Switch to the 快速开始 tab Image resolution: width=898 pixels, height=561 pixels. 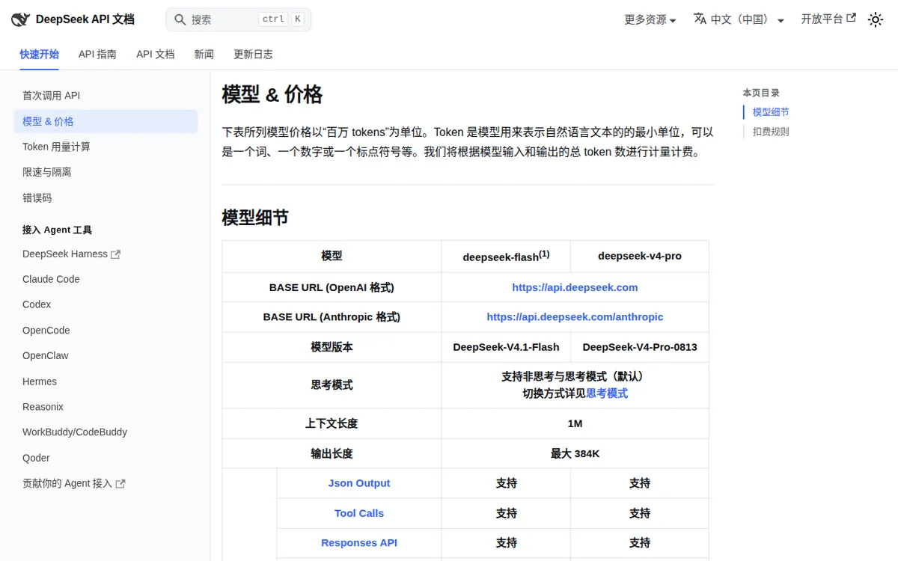pyautogui.click(x=39, y=54)
